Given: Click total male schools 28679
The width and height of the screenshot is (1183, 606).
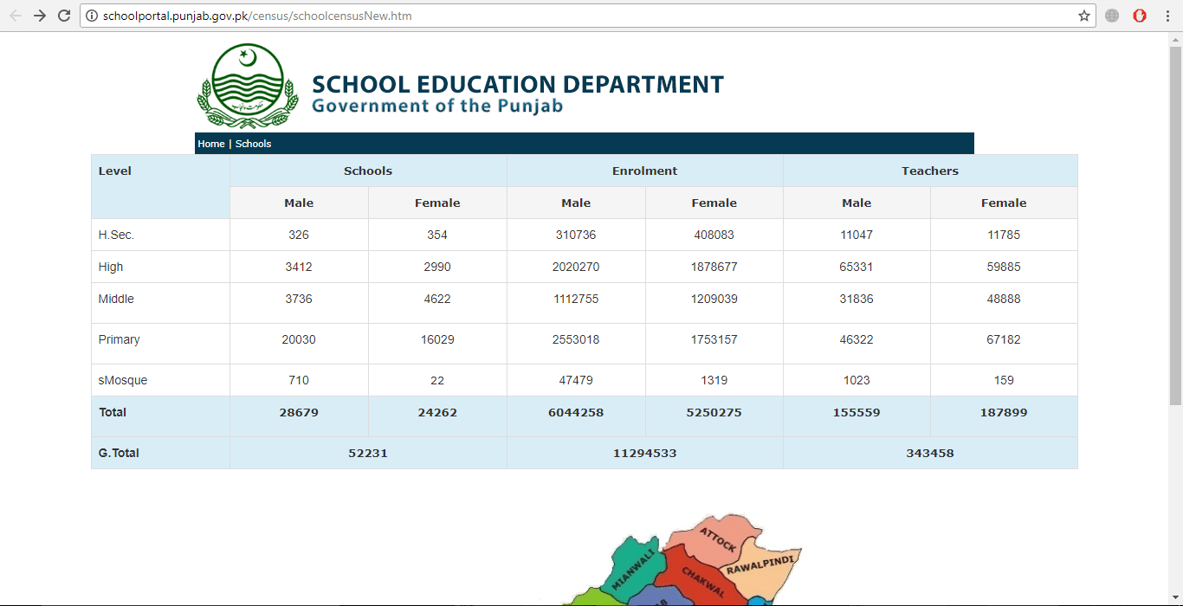Looking at the screenshot, I should pyautogui.click(x=299, y=412).
